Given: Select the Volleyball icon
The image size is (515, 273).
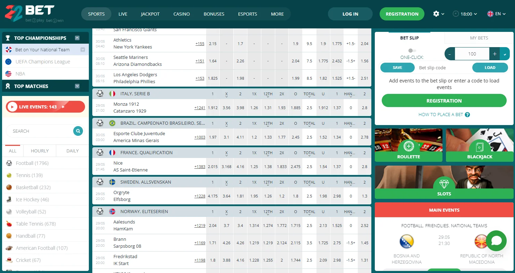Looking at the screenshot, I should point(9,212).
